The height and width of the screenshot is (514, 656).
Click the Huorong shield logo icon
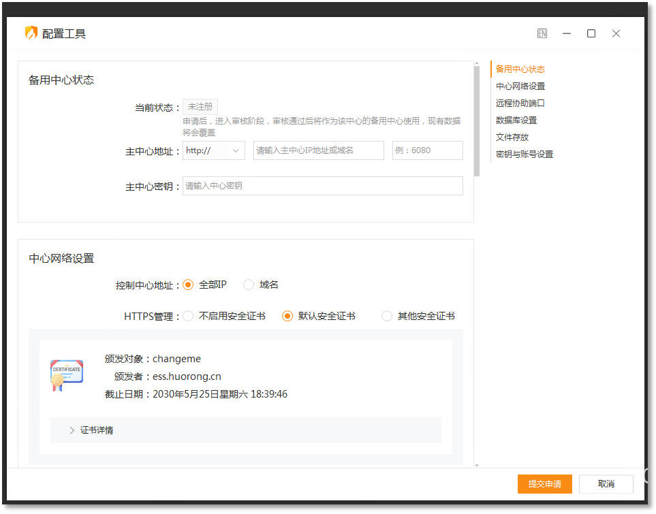31,33
